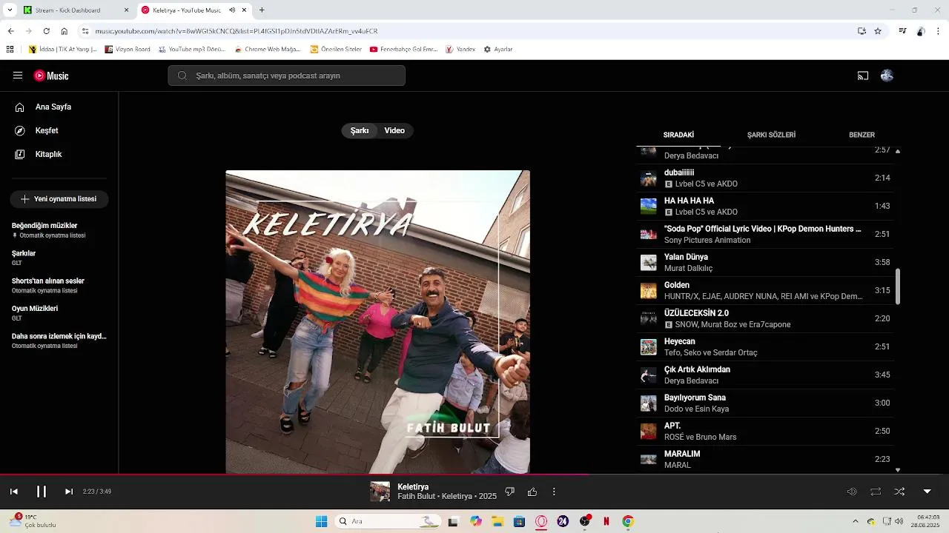
Task: Play APT. by ROSÉ and Bruno Mars
Action: pyautogui.click(x=765, y=432)
